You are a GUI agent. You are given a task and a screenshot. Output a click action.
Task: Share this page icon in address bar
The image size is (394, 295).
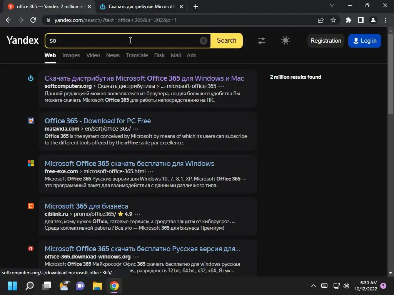coord(321,20)
